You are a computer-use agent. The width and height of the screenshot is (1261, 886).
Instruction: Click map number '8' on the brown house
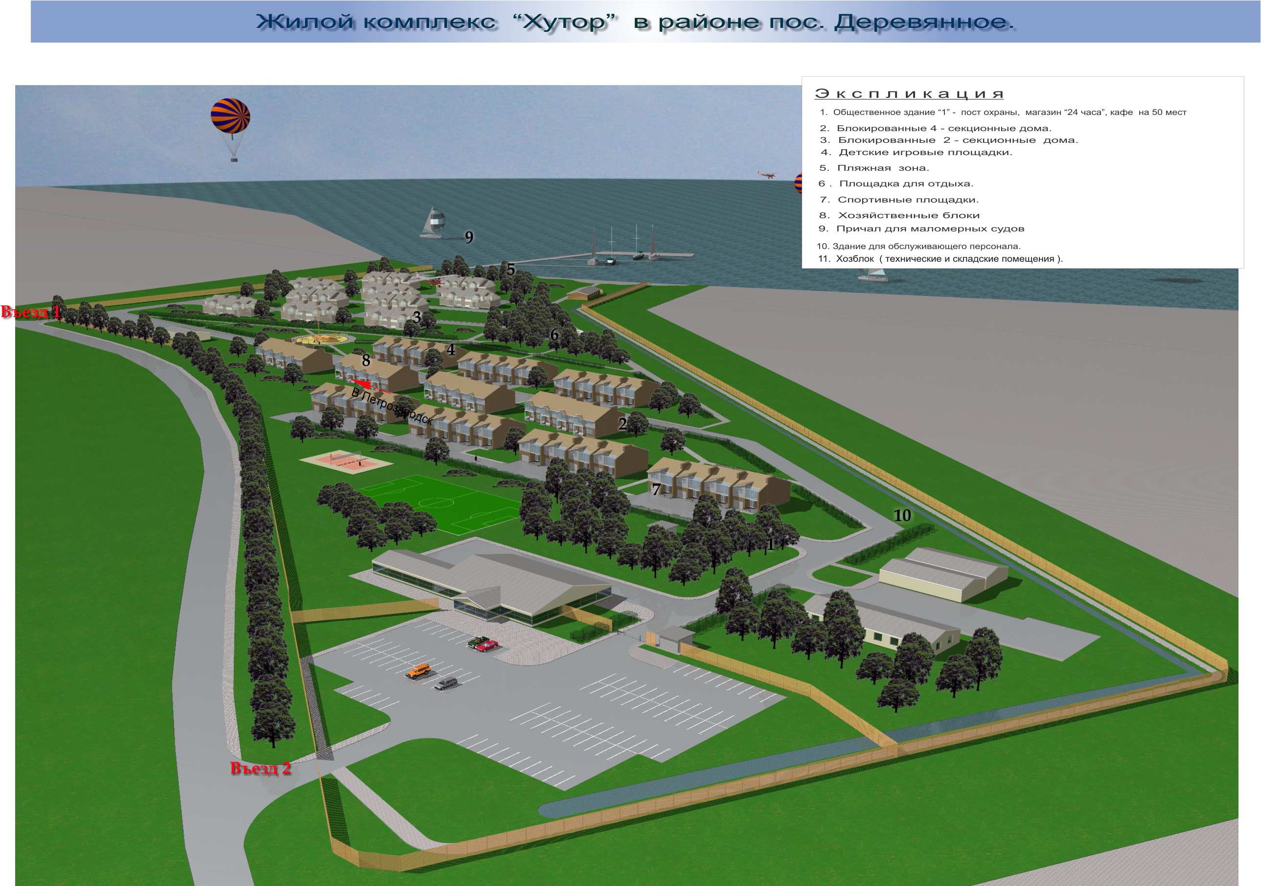[366, 361]
